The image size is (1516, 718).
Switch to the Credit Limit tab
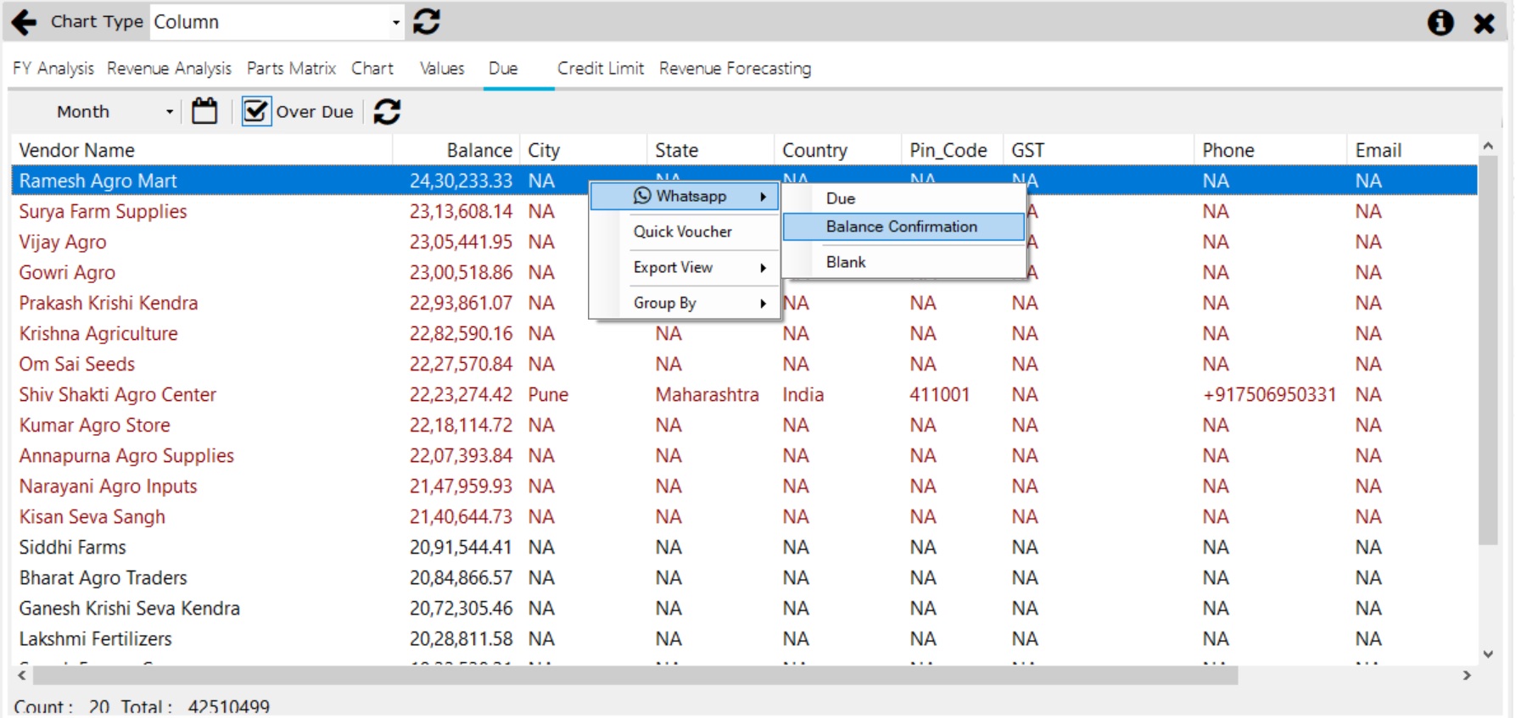601,68
